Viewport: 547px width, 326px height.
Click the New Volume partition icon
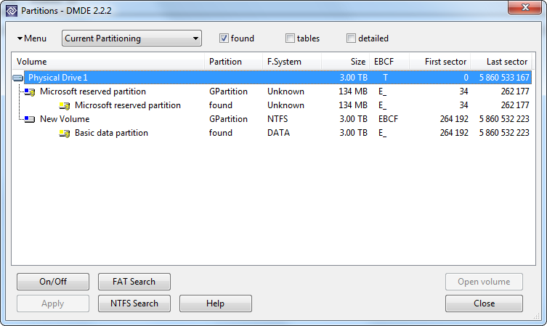pyautogui.click(x=30, y=119)
